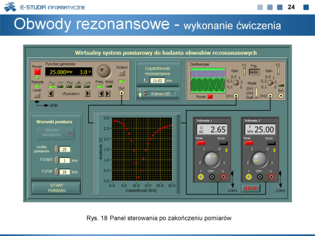The height and width of the screenshot is (236, 315).
Task: Click the f STOP value field
Action: point(65,172)
